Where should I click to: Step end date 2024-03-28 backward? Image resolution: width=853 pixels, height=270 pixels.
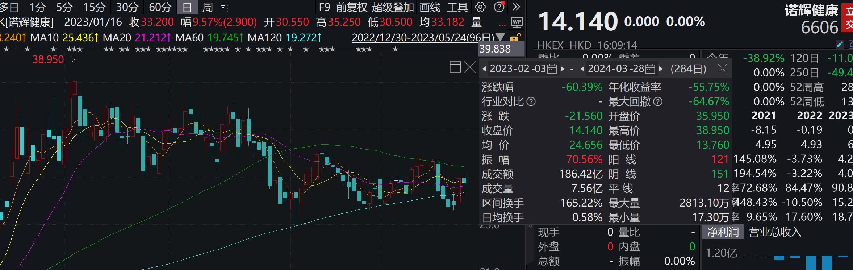tap(582, 69)
